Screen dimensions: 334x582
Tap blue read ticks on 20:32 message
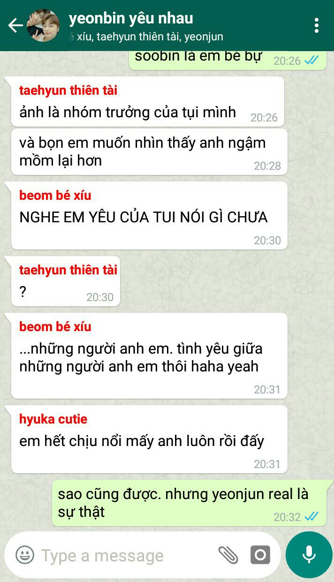point(311,516)
